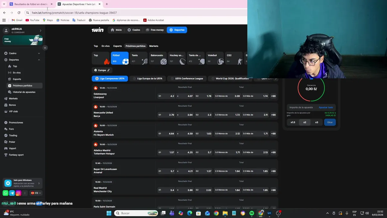The height and width of the screenshot is (218, 387).
Task: Switch to Esports tab
Action: tap(118, 46)
